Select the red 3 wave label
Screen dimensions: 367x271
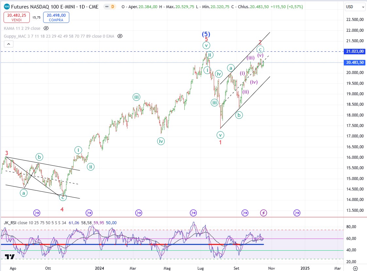coord(7,153)
